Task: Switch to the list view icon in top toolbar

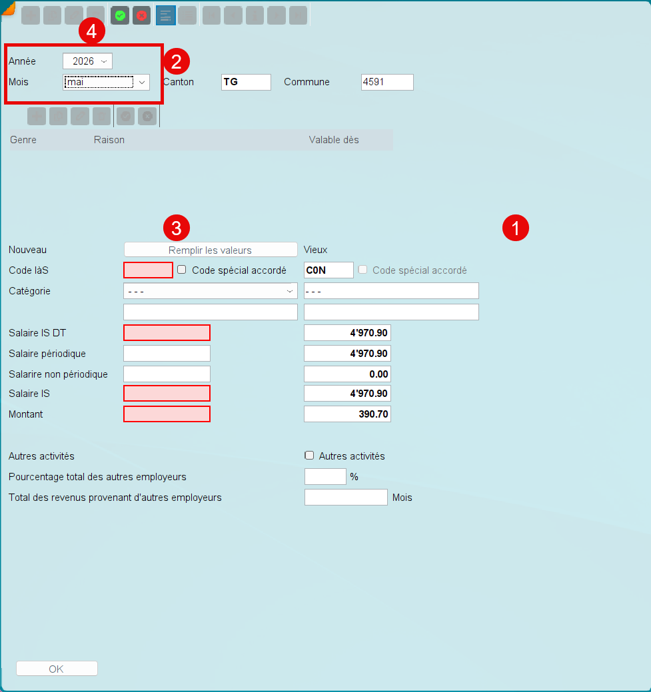Action: (x=187, y=15)
